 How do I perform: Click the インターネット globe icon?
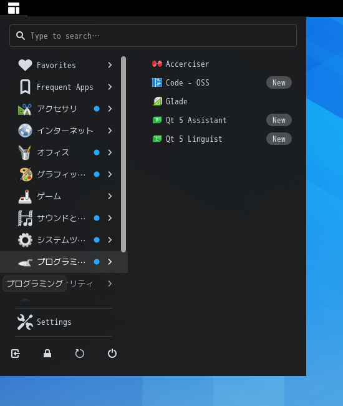point(25,131)
